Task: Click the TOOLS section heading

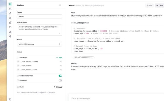Action: click(19, 52)
